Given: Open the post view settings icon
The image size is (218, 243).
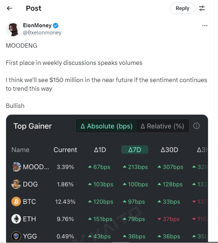Looking at the screenshot, I should (202, 8).
